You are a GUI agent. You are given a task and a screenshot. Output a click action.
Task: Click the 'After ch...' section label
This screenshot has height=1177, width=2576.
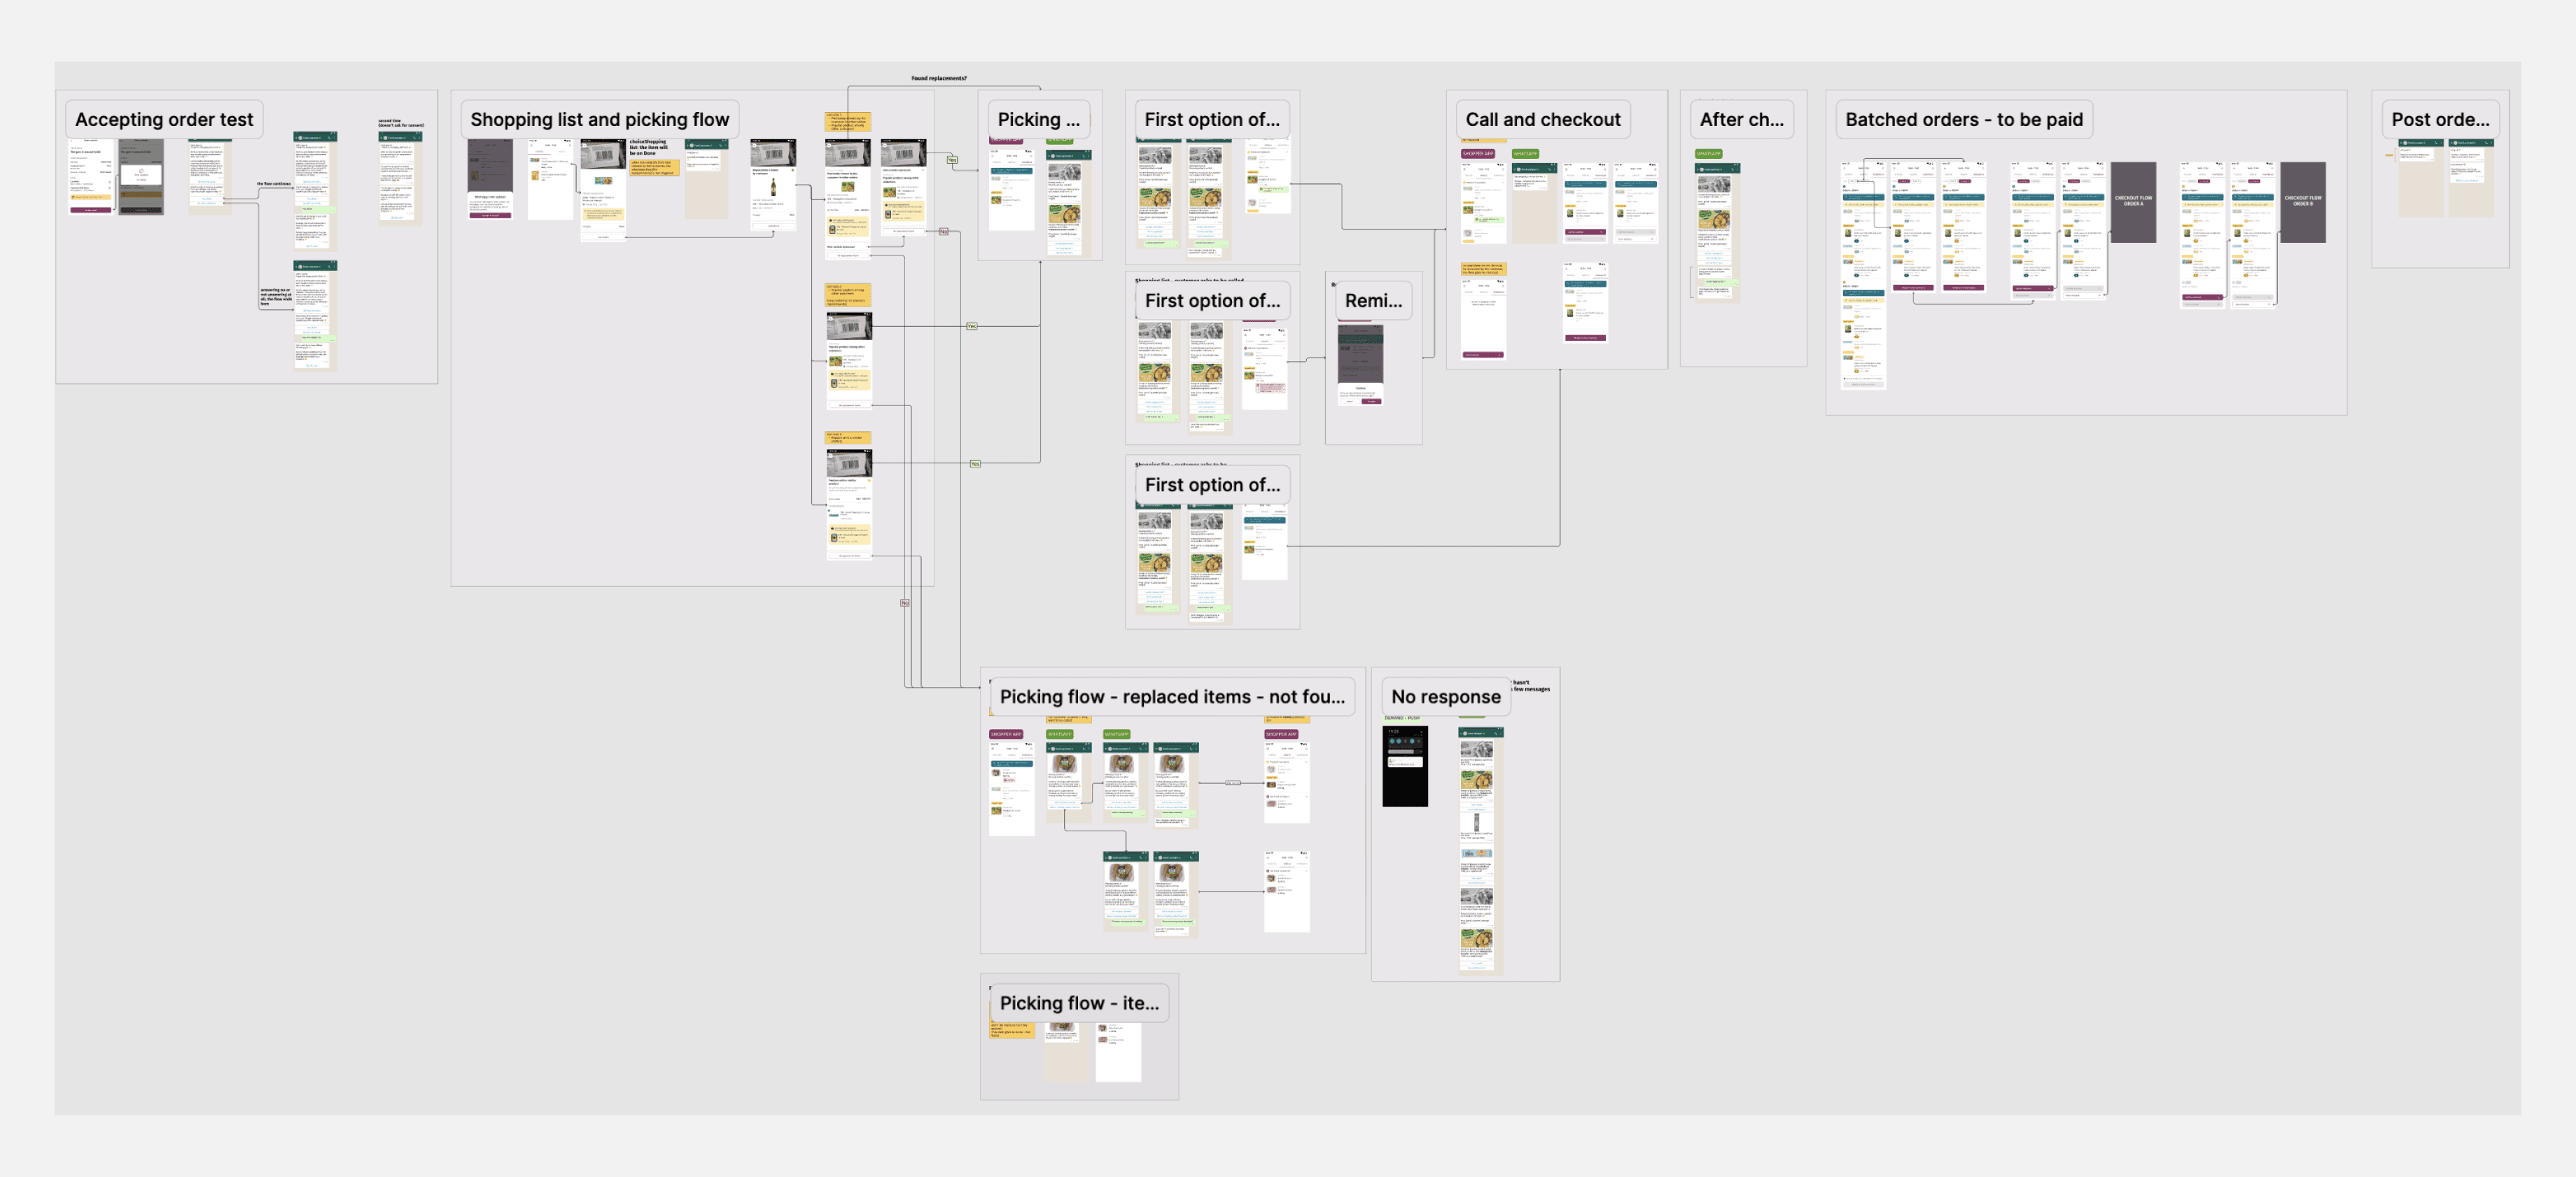click(1741, 120)
